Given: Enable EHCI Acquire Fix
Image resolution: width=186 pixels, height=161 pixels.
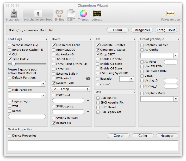Looking at the screenshot, I should 98,102.
